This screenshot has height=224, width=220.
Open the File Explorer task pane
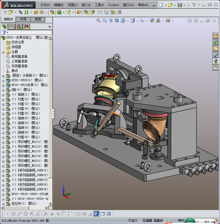coord(216,48)
